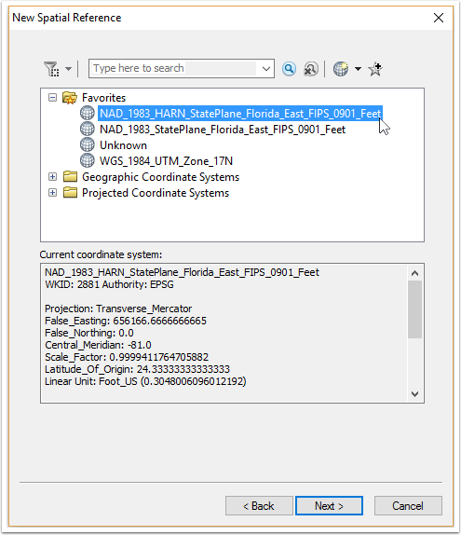The image size is (461, 535).
Task: Click the details scrollbar down arrow
Action: click(x=415, y=394)
